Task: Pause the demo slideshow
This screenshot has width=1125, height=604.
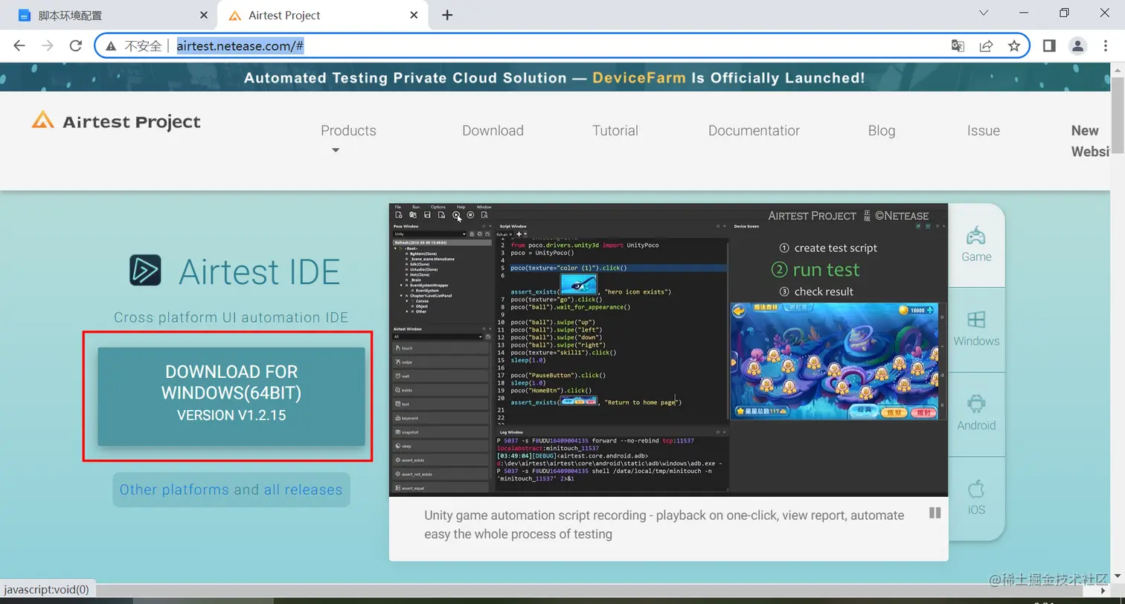Action: pyautogui.click(x=935, y=513)
